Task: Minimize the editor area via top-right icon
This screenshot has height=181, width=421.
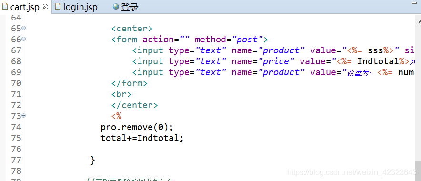Action: click(414, 3)
